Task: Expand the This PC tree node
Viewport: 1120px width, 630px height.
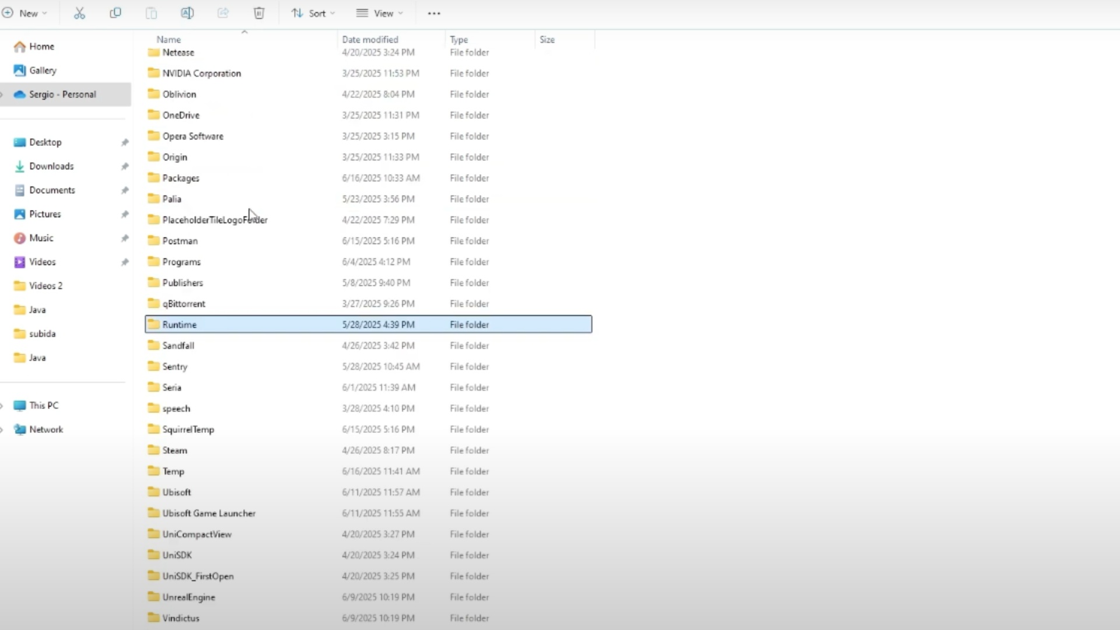Action: point(2,405)
